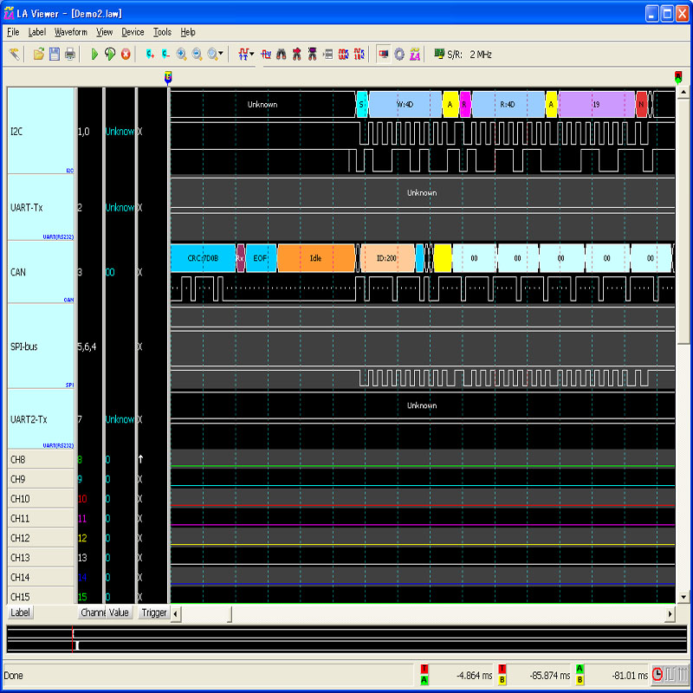Toggle CH8 rising edge trigger condition
693x693 pixels.
coord(140,459)
